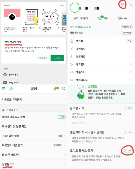The image size is (135, 169).
Task: Toggle 데이터 네트워크 설정 ON switch
Action: click(61, 117)
